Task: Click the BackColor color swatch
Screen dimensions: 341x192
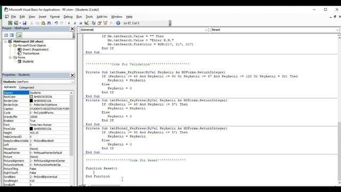Action: coord(31,97)
